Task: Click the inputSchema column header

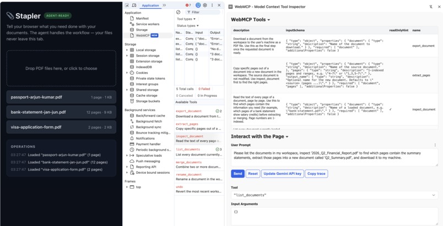Action: pyautogui.click(x=295, y=30)
